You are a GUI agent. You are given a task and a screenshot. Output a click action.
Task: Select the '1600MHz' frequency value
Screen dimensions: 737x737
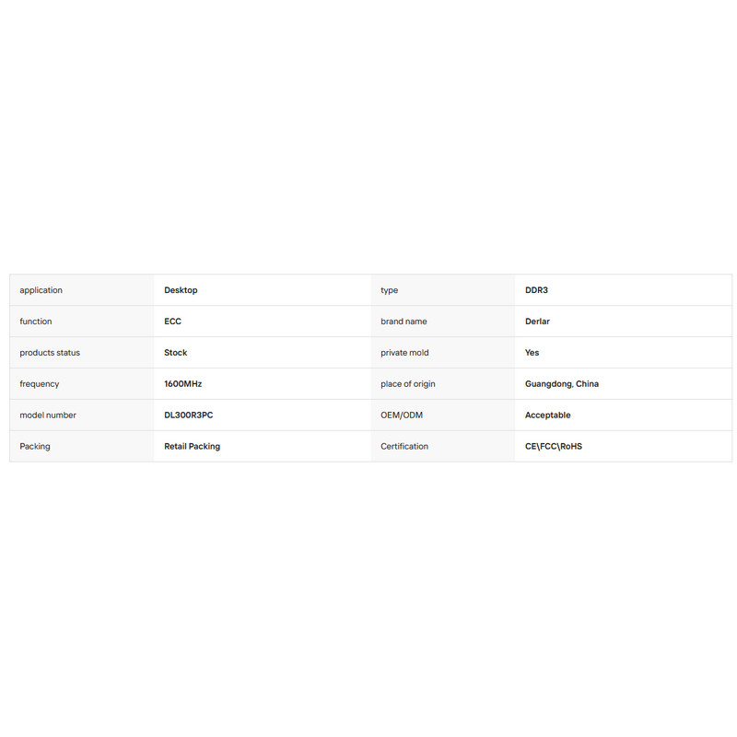[182, 384]
